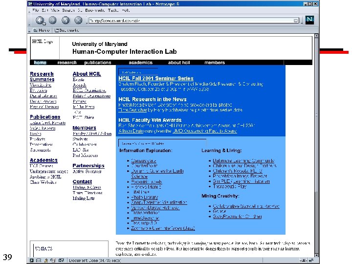Open Composer icon in the status bar
352x264 pixels.
(x=53, y=261)
